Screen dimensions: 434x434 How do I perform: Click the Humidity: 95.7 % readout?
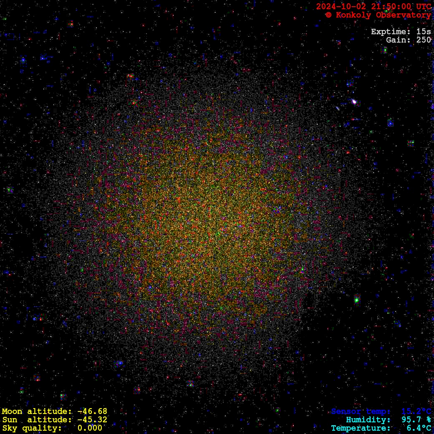[x=388, y=420]
